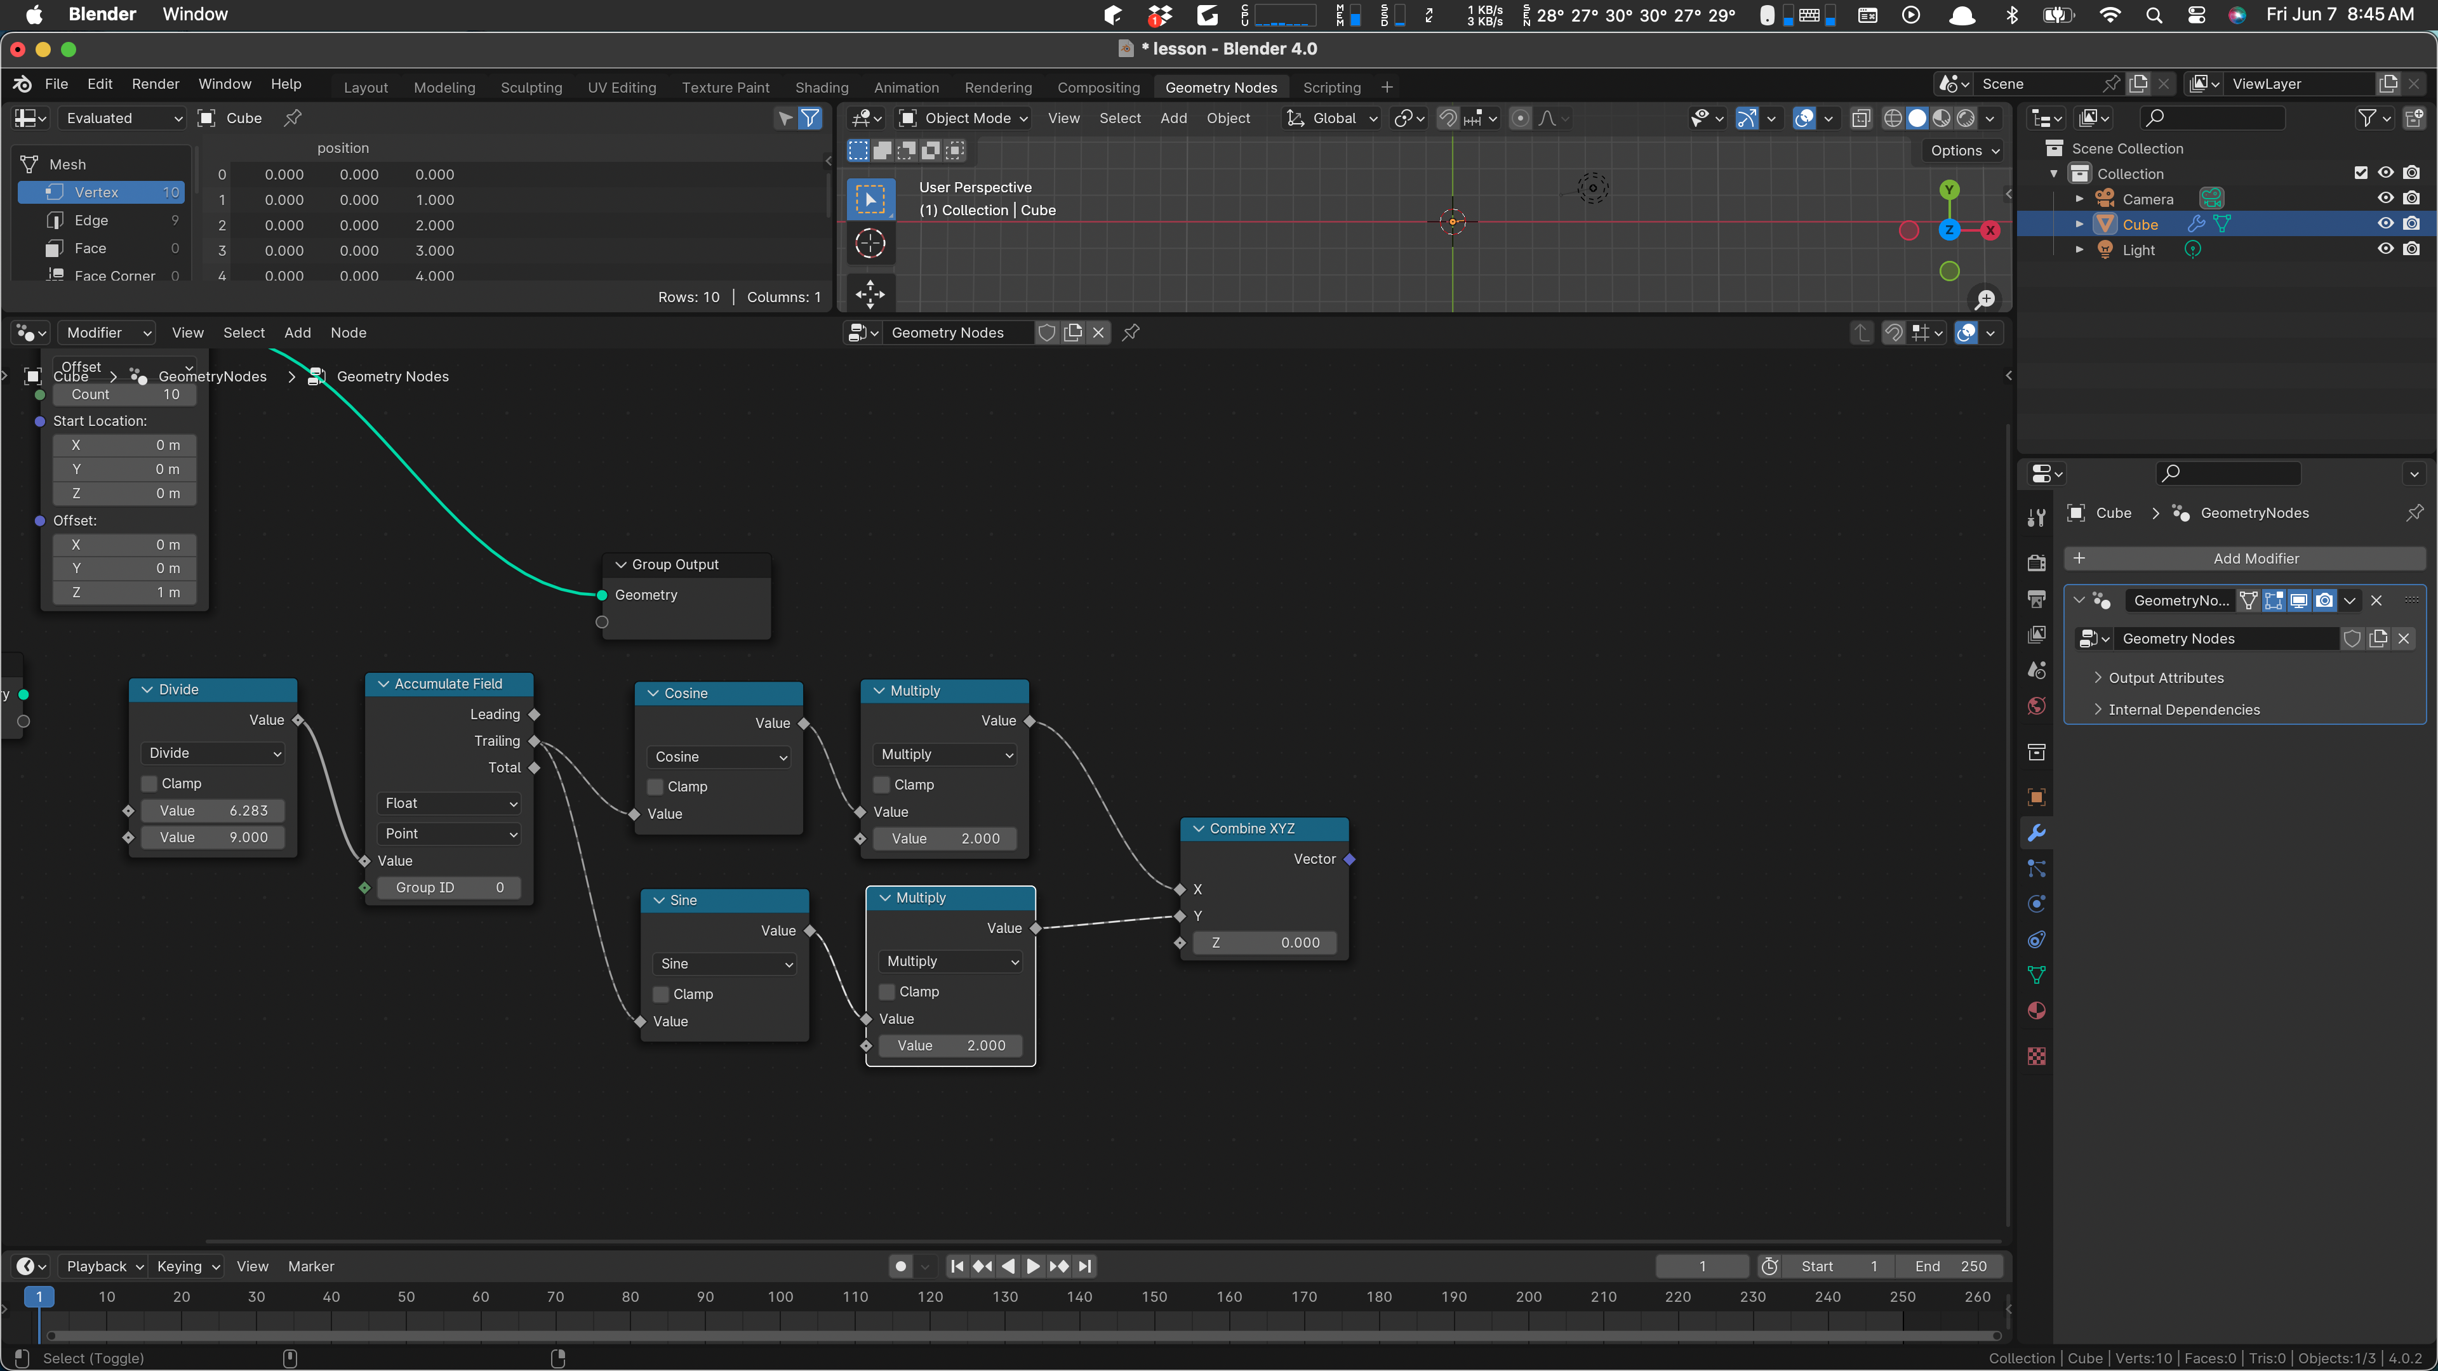Open the Point domain dropdown
Image resolution: width=2438 pixels, height=1371 pixels.
point(450,833)
